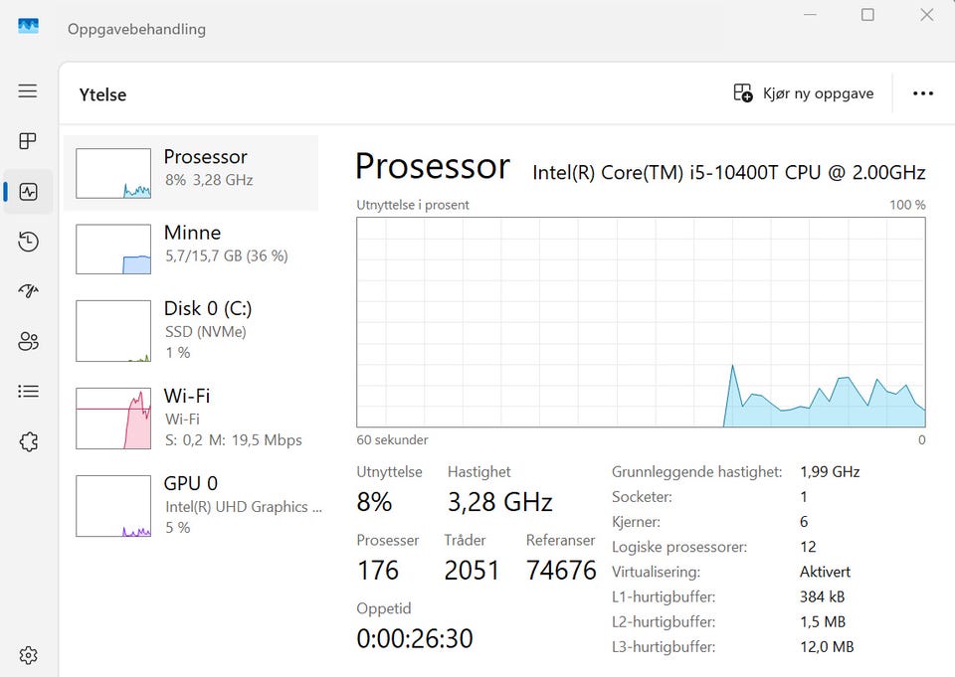This screenshot has width=955, height=677.
Task: Maximize the Oppgavebehandling window
Action: [x=867, y=15]
